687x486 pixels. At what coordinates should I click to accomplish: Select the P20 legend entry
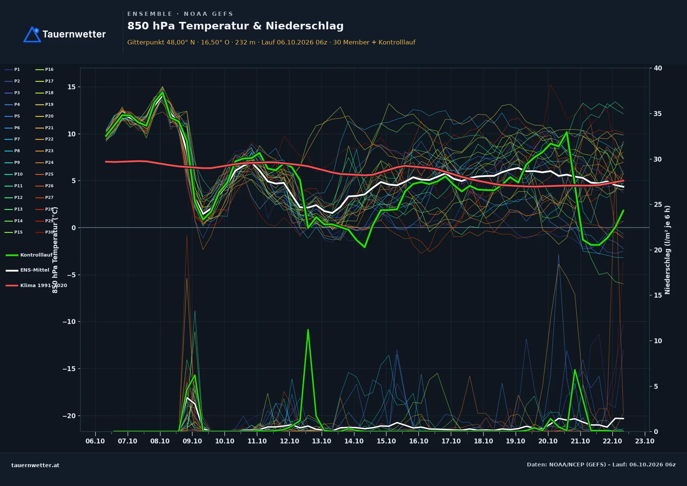coord(44,116)
